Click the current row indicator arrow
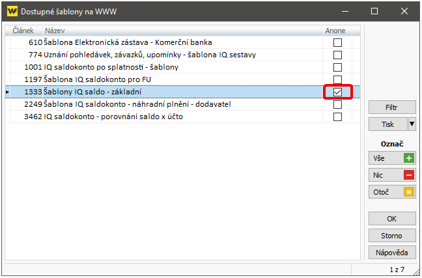This screenshot has height=278, width=422. pyautogui.click(x=8, y=92)
